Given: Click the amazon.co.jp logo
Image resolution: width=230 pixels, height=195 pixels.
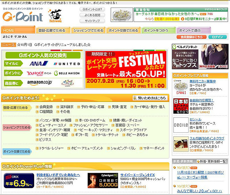Looking at the screenshot, I should tap(40, 82).
